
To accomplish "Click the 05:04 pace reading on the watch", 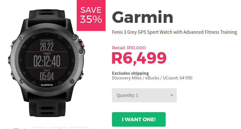I will (x=47, y=76).
